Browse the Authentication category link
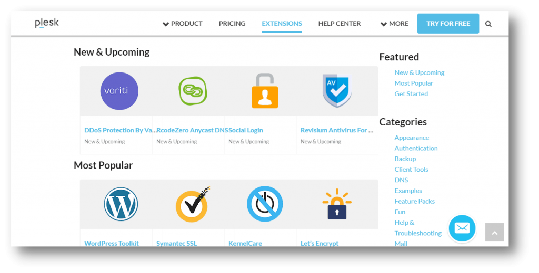Screen dimensions: 539x273 pyautogui.click(x=416, y=148)
